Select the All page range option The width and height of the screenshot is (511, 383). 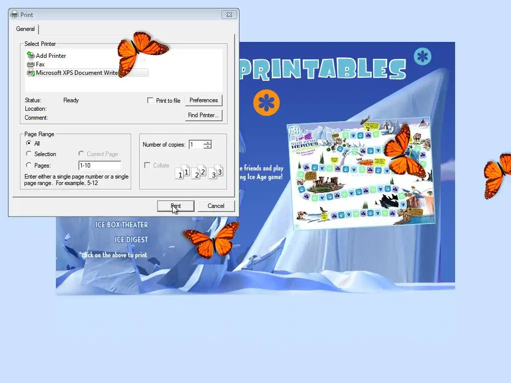28,143
